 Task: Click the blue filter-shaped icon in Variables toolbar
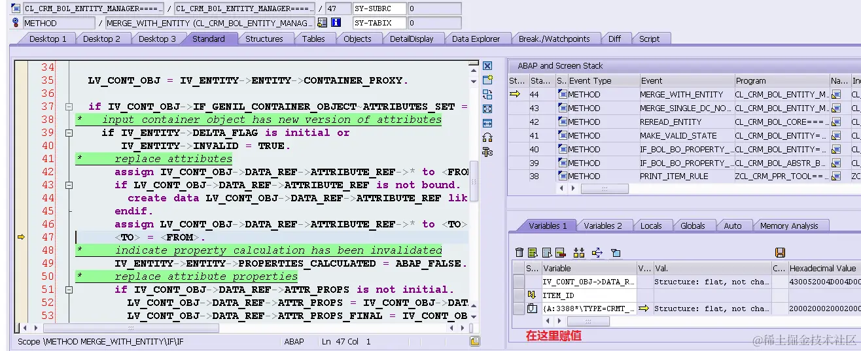pos(616,252)
